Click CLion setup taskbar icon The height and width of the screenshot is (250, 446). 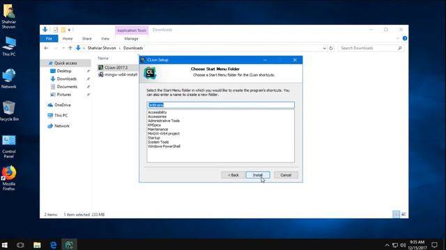[69, 245]
